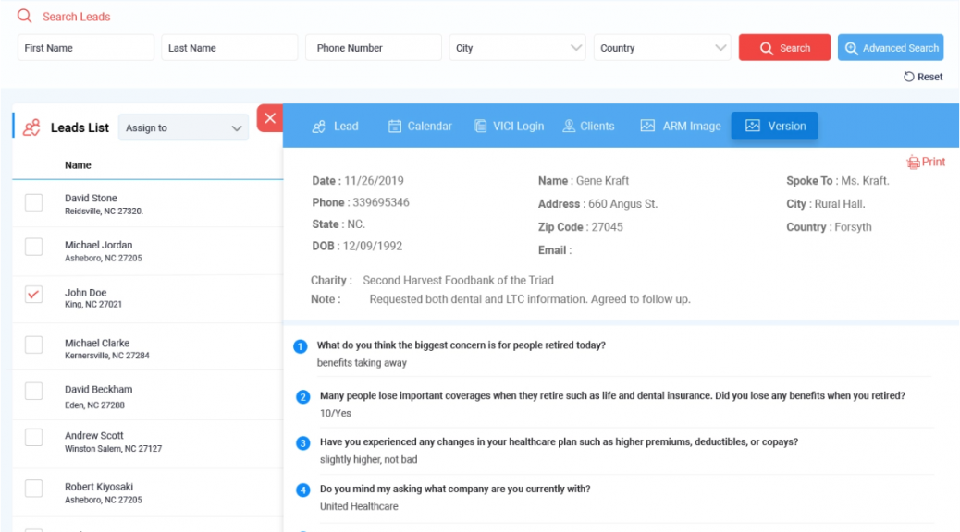960x532 pixels.
Task: Click the answer 'benefits taking away'
Action: tap(362, 363)
